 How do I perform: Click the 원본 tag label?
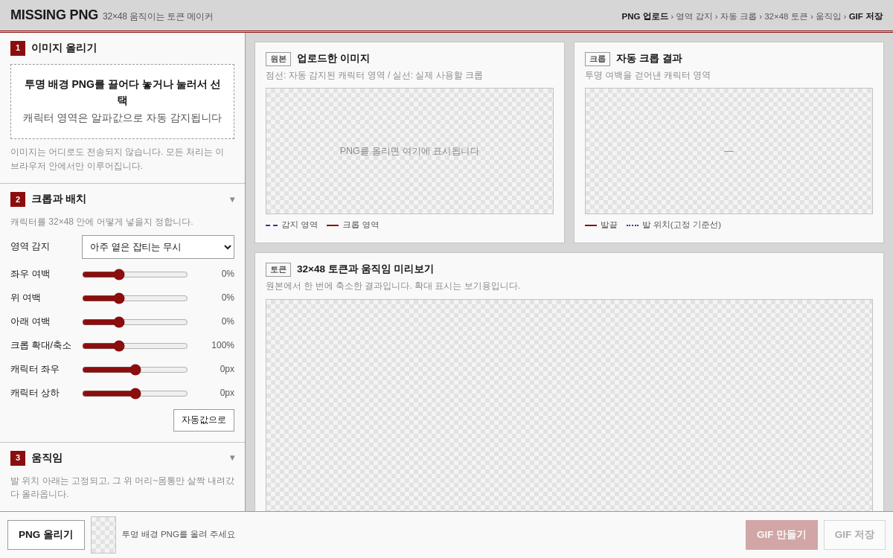[278, 59]
